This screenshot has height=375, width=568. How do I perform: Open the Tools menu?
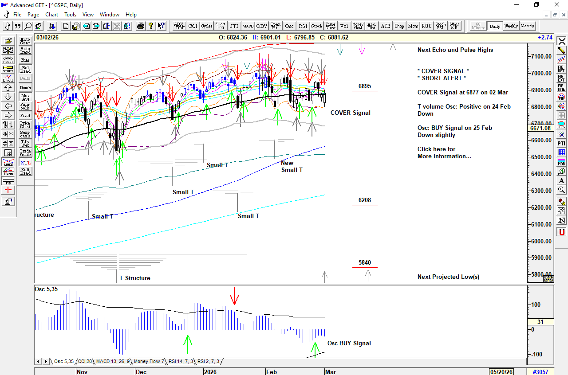click(x=70, y=15)
